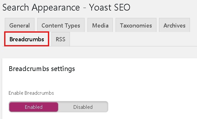Show Content Types appearance options
Image resolution: width=197 pixels, height=119 pixels.
(61, 25)
